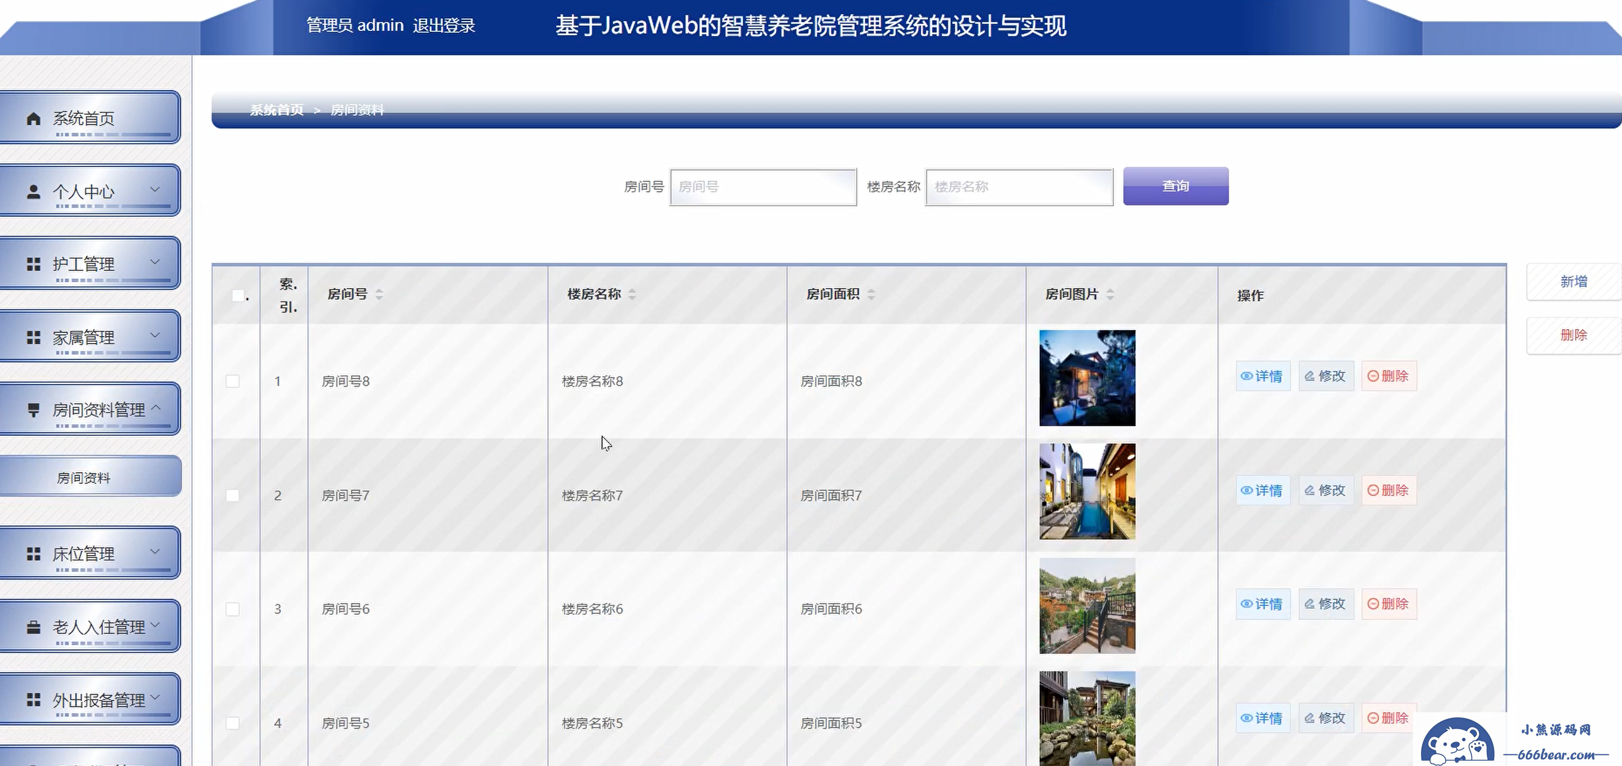Focus the 房间号 search input
This screenshot has width=1622, height=766.
[x=763, y=187]
